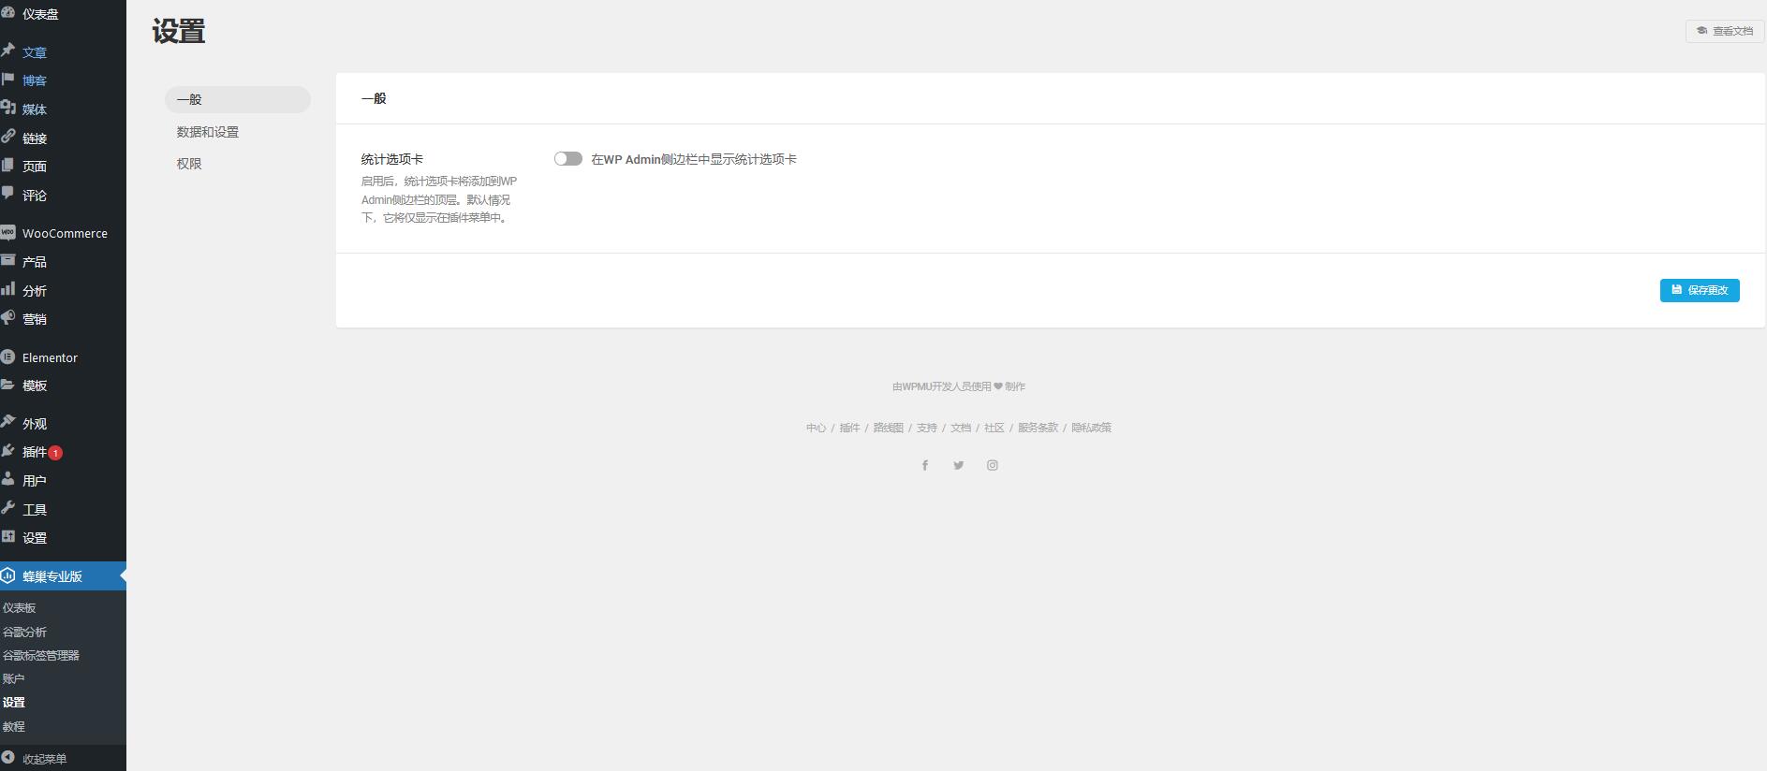
Task: Switch to the 权限 tab
Action: coord(189,164)
